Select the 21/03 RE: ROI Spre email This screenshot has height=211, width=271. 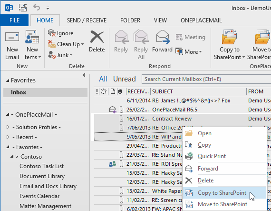(x=138, y=164)
